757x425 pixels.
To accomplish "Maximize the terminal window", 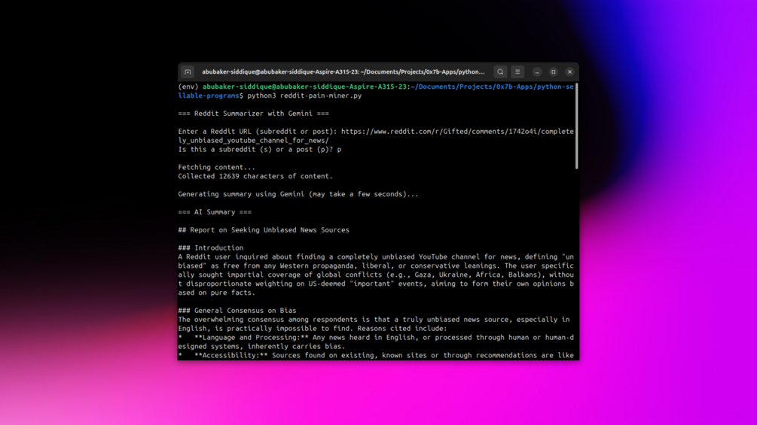I will click(x=554, y=71).
